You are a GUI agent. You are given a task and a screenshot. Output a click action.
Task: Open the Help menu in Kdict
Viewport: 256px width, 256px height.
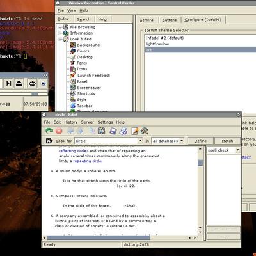point(120,122)
